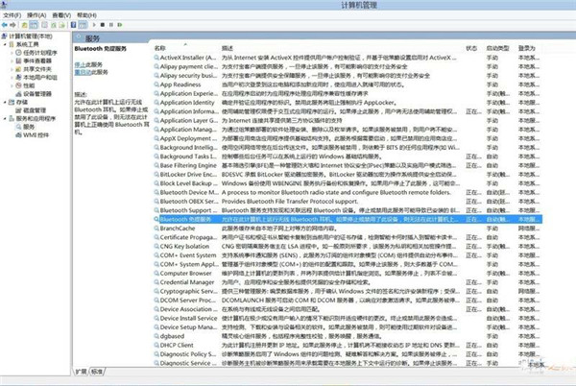Click the gear icon beside BranchCache

156,229
